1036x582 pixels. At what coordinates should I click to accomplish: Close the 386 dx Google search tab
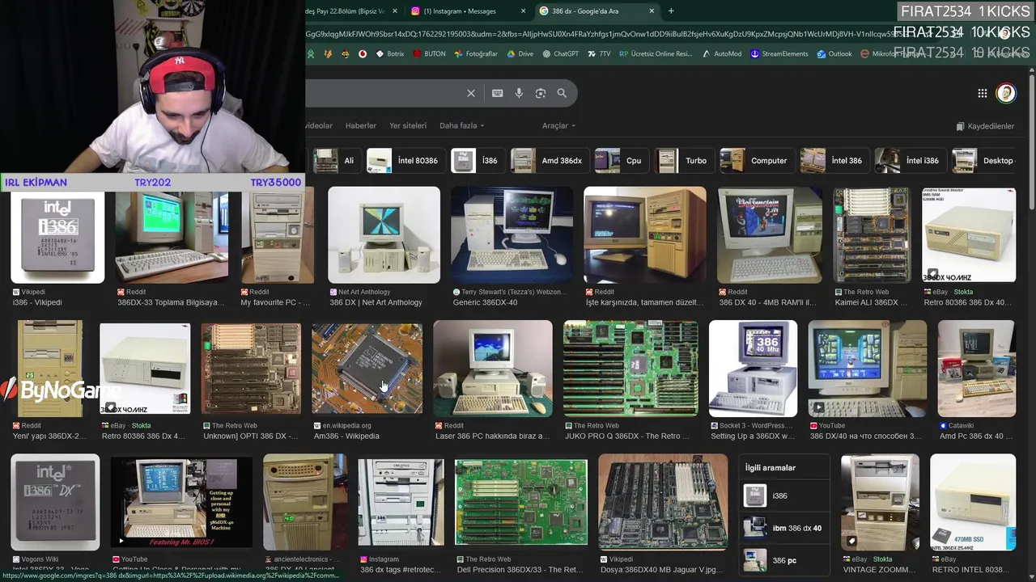[x=652, y=11]
